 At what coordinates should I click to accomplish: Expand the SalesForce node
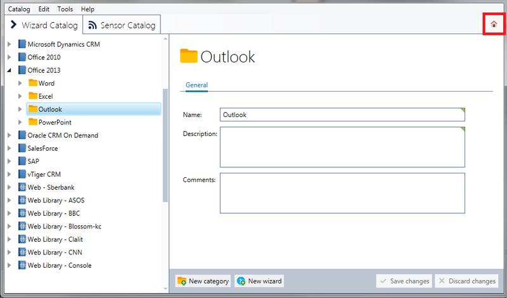point(10,148)
